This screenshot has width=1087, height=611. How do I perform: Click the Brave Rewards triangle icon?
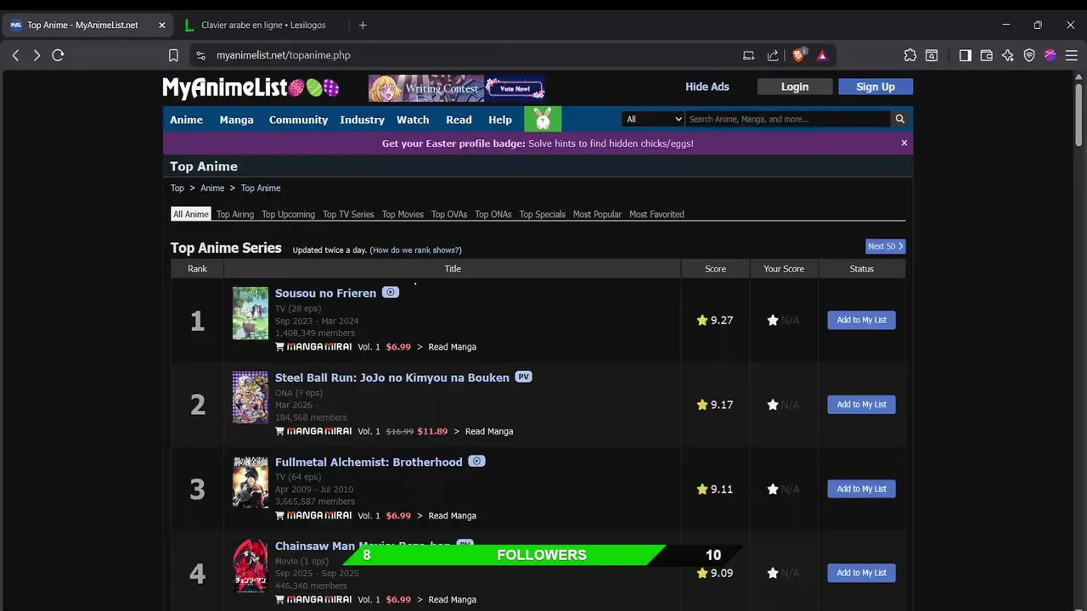pos(822,55)
